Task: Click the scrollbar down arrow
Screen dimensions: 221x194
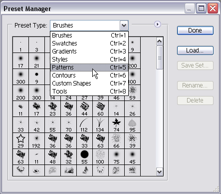Action: click(x=160, y=171)
